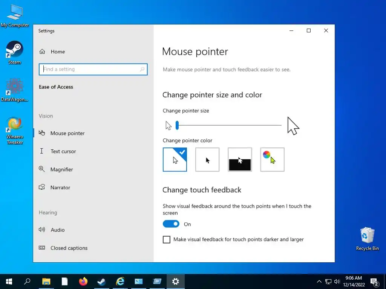The height and width of the screenshot is (289, 386).
Task: Close the Settings window
Action: tap(326, 30)
